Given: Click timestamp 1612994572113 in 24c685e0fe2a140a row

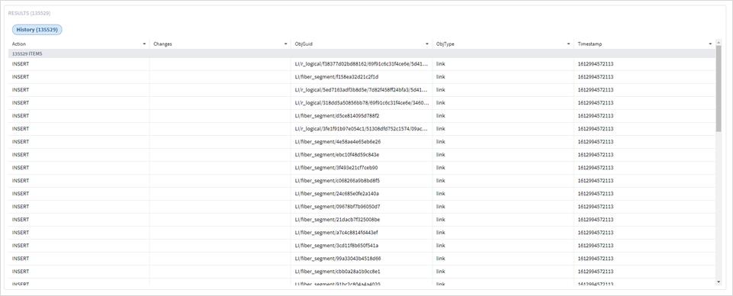Looking at the screenshot, I should click(596, 194).
